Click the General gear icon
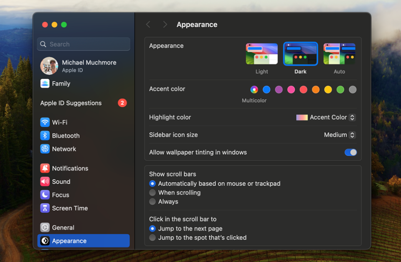Viewport: 401px width, 262px height. [45, 227]
